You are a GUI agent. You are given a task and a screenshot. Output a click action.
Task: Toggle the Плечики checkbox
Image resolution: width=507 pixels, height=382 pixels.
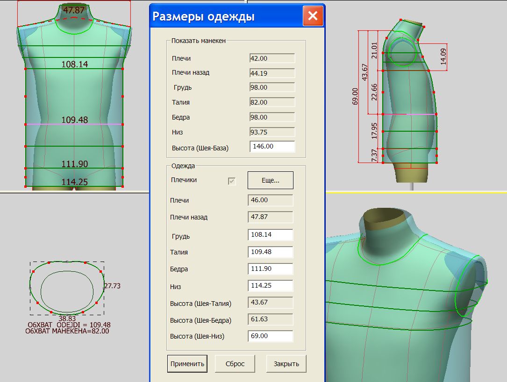(x=231, y=181)
